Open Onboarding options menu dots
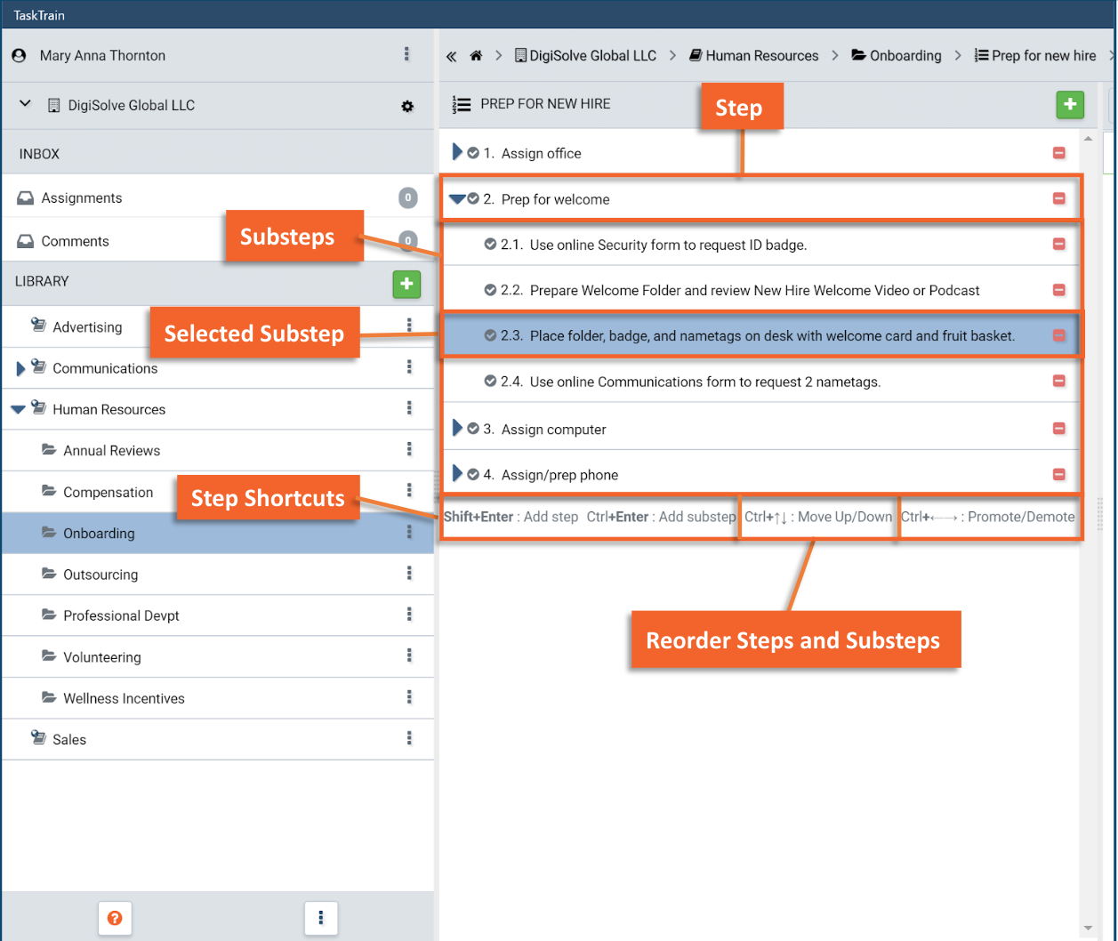 coord(409,532)
